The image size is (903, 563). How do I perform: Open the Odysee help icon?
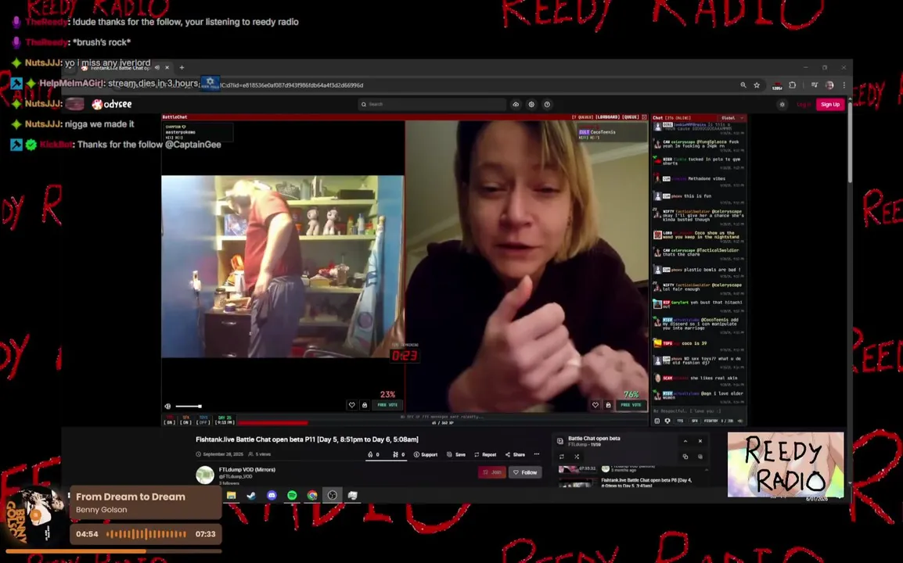click(x=547, y=104)
